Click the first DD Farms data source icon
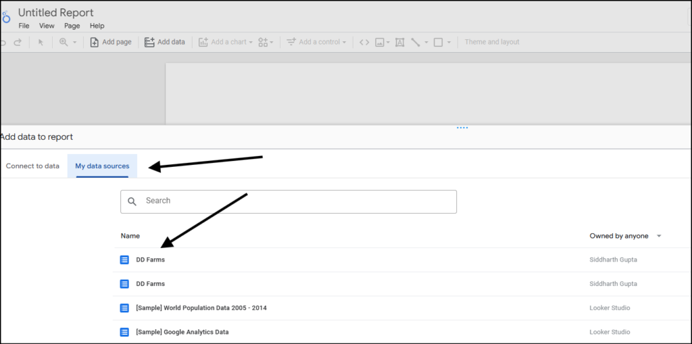The width and height of the screenshot is (692, 344). pos(124,260)
